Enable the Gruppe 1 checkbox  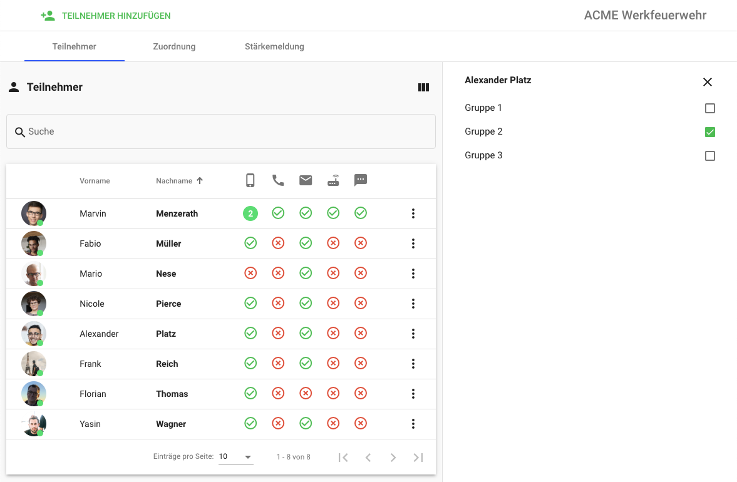coord(709,108)
